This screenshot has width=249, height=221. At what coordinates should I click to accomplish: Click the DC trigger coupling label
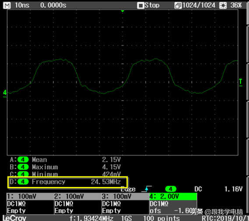198,189
